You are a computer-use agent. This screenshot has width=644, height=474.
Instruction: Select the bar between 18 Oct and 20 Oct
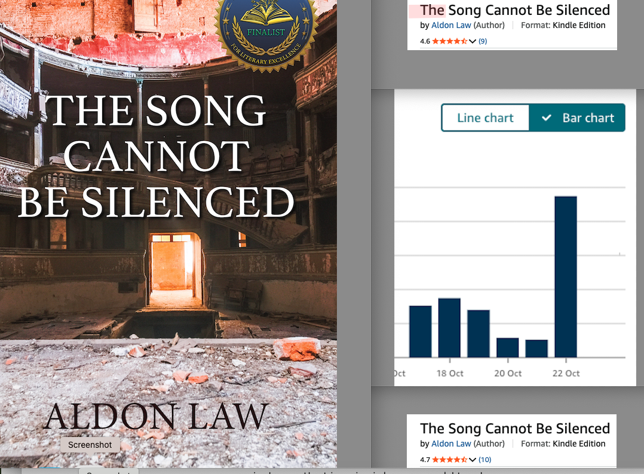click(x=479, y=334)
